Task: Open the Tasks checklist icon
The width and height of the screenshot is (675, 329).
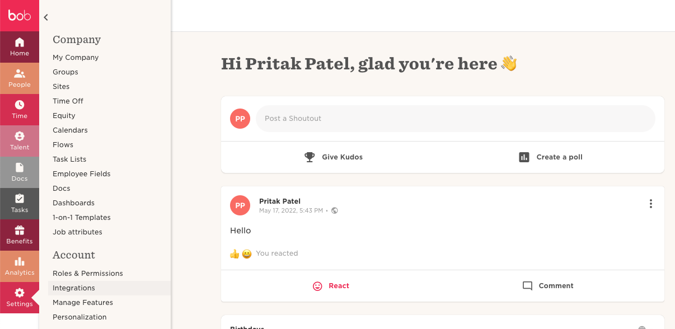Action: [20, 199]
